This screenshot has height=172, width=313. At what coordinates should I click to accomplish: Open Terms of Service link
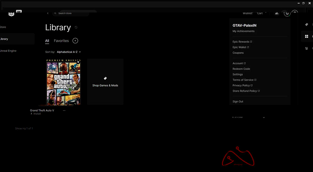(x=244, y=80)
